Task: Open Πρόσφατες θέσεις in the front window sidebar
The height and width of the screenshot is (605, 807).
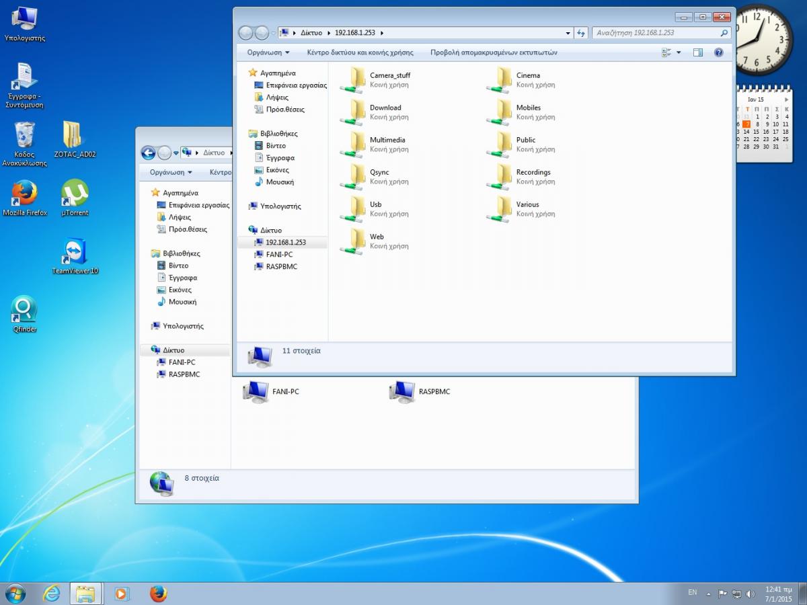Action: [x=280, y=110]
